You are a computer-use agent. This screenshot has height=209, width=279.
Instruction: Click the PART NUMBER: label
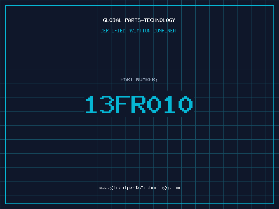coord(139,79)
